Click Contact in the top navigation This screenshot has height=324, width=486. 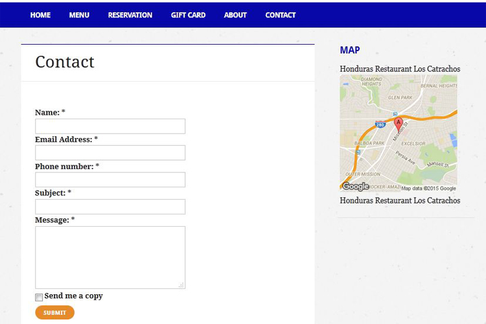tap(281, 15)
